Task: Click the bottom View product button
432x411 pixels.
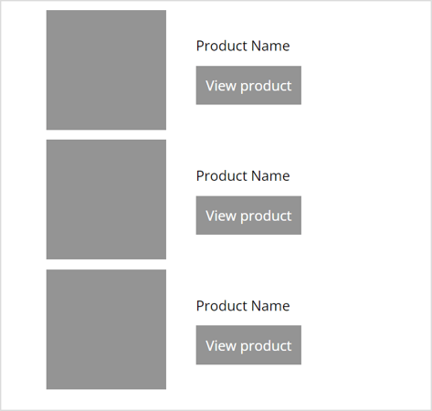Action: click(248, 345)
